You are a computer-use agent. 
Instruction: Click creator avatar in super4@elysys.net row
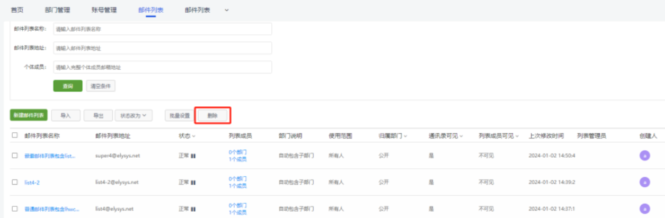coord(644,156)
